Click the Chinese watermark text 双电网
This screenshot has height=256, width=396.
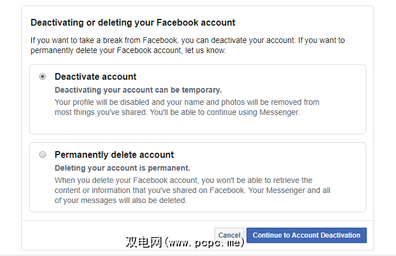(143, 242)
